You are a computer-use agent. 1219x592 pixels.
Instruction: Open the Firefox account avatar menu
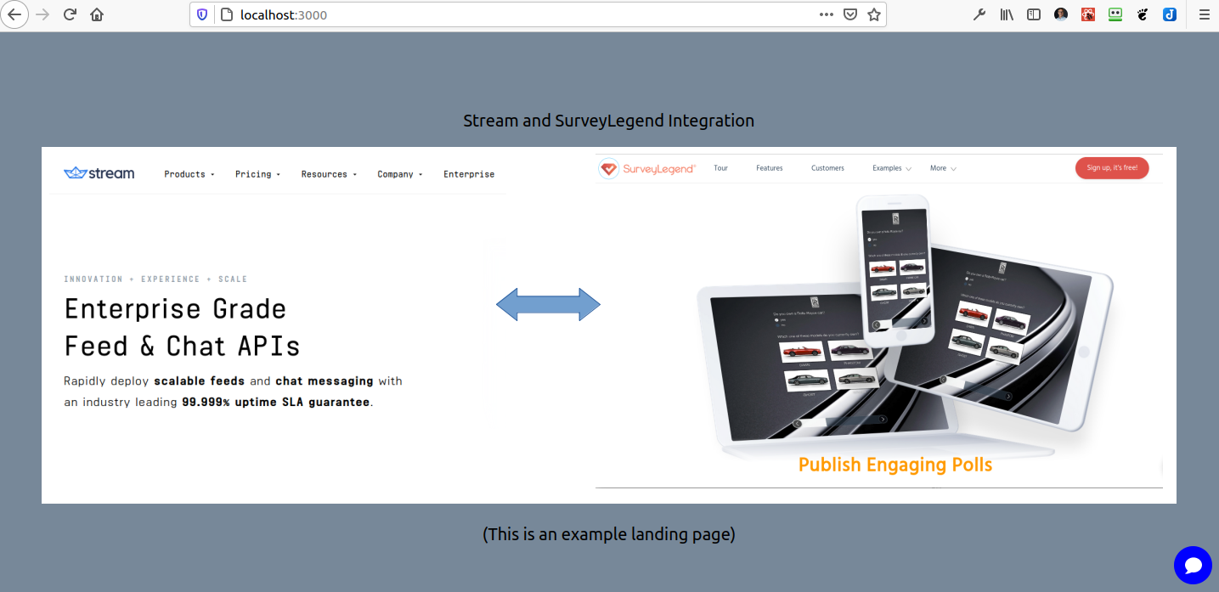[1061, 14]
